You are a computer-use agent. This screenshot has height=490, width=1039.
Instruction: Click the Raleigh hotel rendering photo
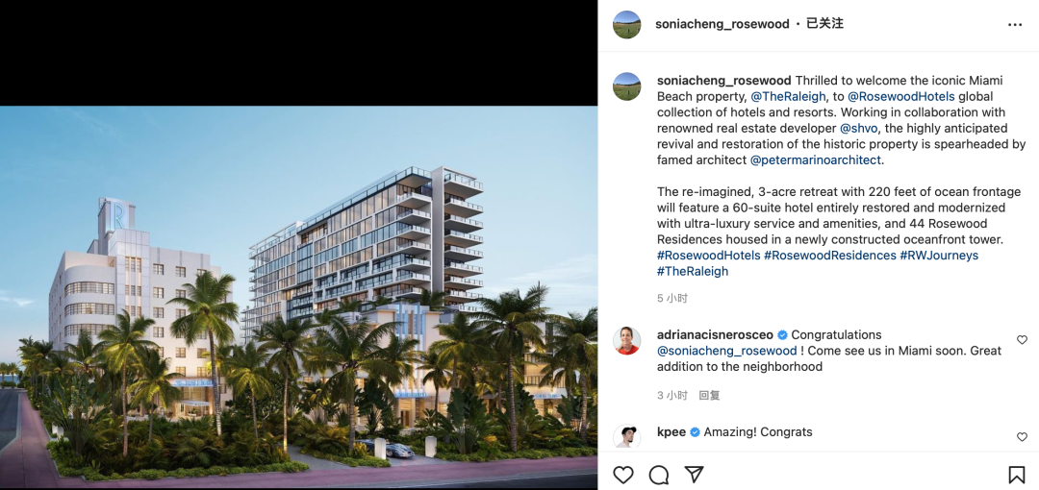pyautogui.click(x=299, y=297)
